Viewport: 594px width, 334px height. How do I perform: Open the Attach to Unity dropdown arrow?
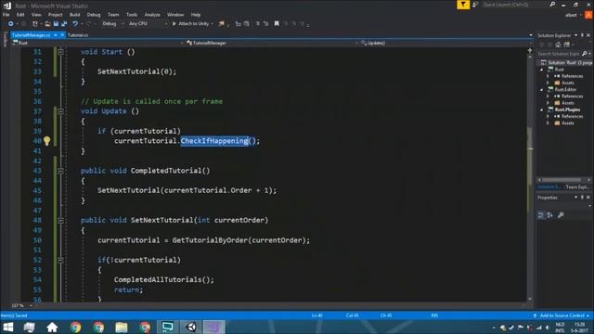point(212,24)
